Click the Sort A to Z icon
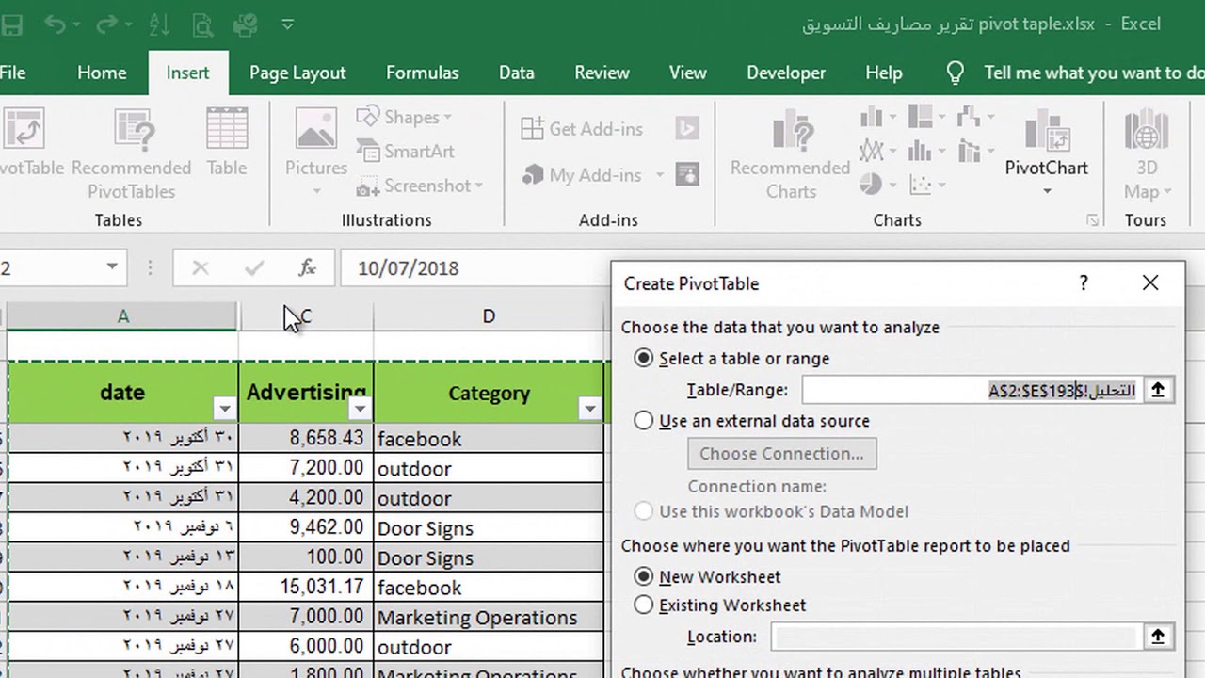The image size is (1205, 678). pos(159,24)
